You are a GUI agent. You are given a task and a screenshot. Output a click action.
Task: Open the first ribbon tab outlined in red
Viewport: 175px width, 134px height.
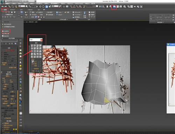pos(5,10)
